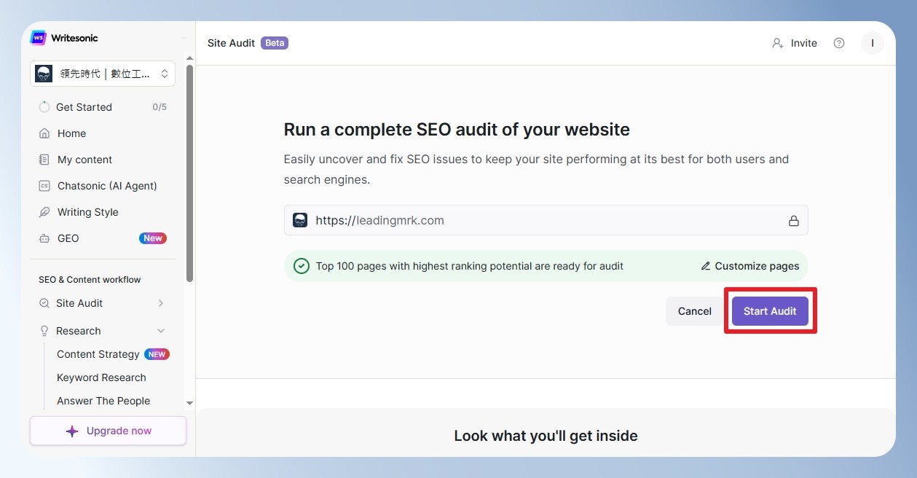Select Keyword Research menu item

pos(101,377)
